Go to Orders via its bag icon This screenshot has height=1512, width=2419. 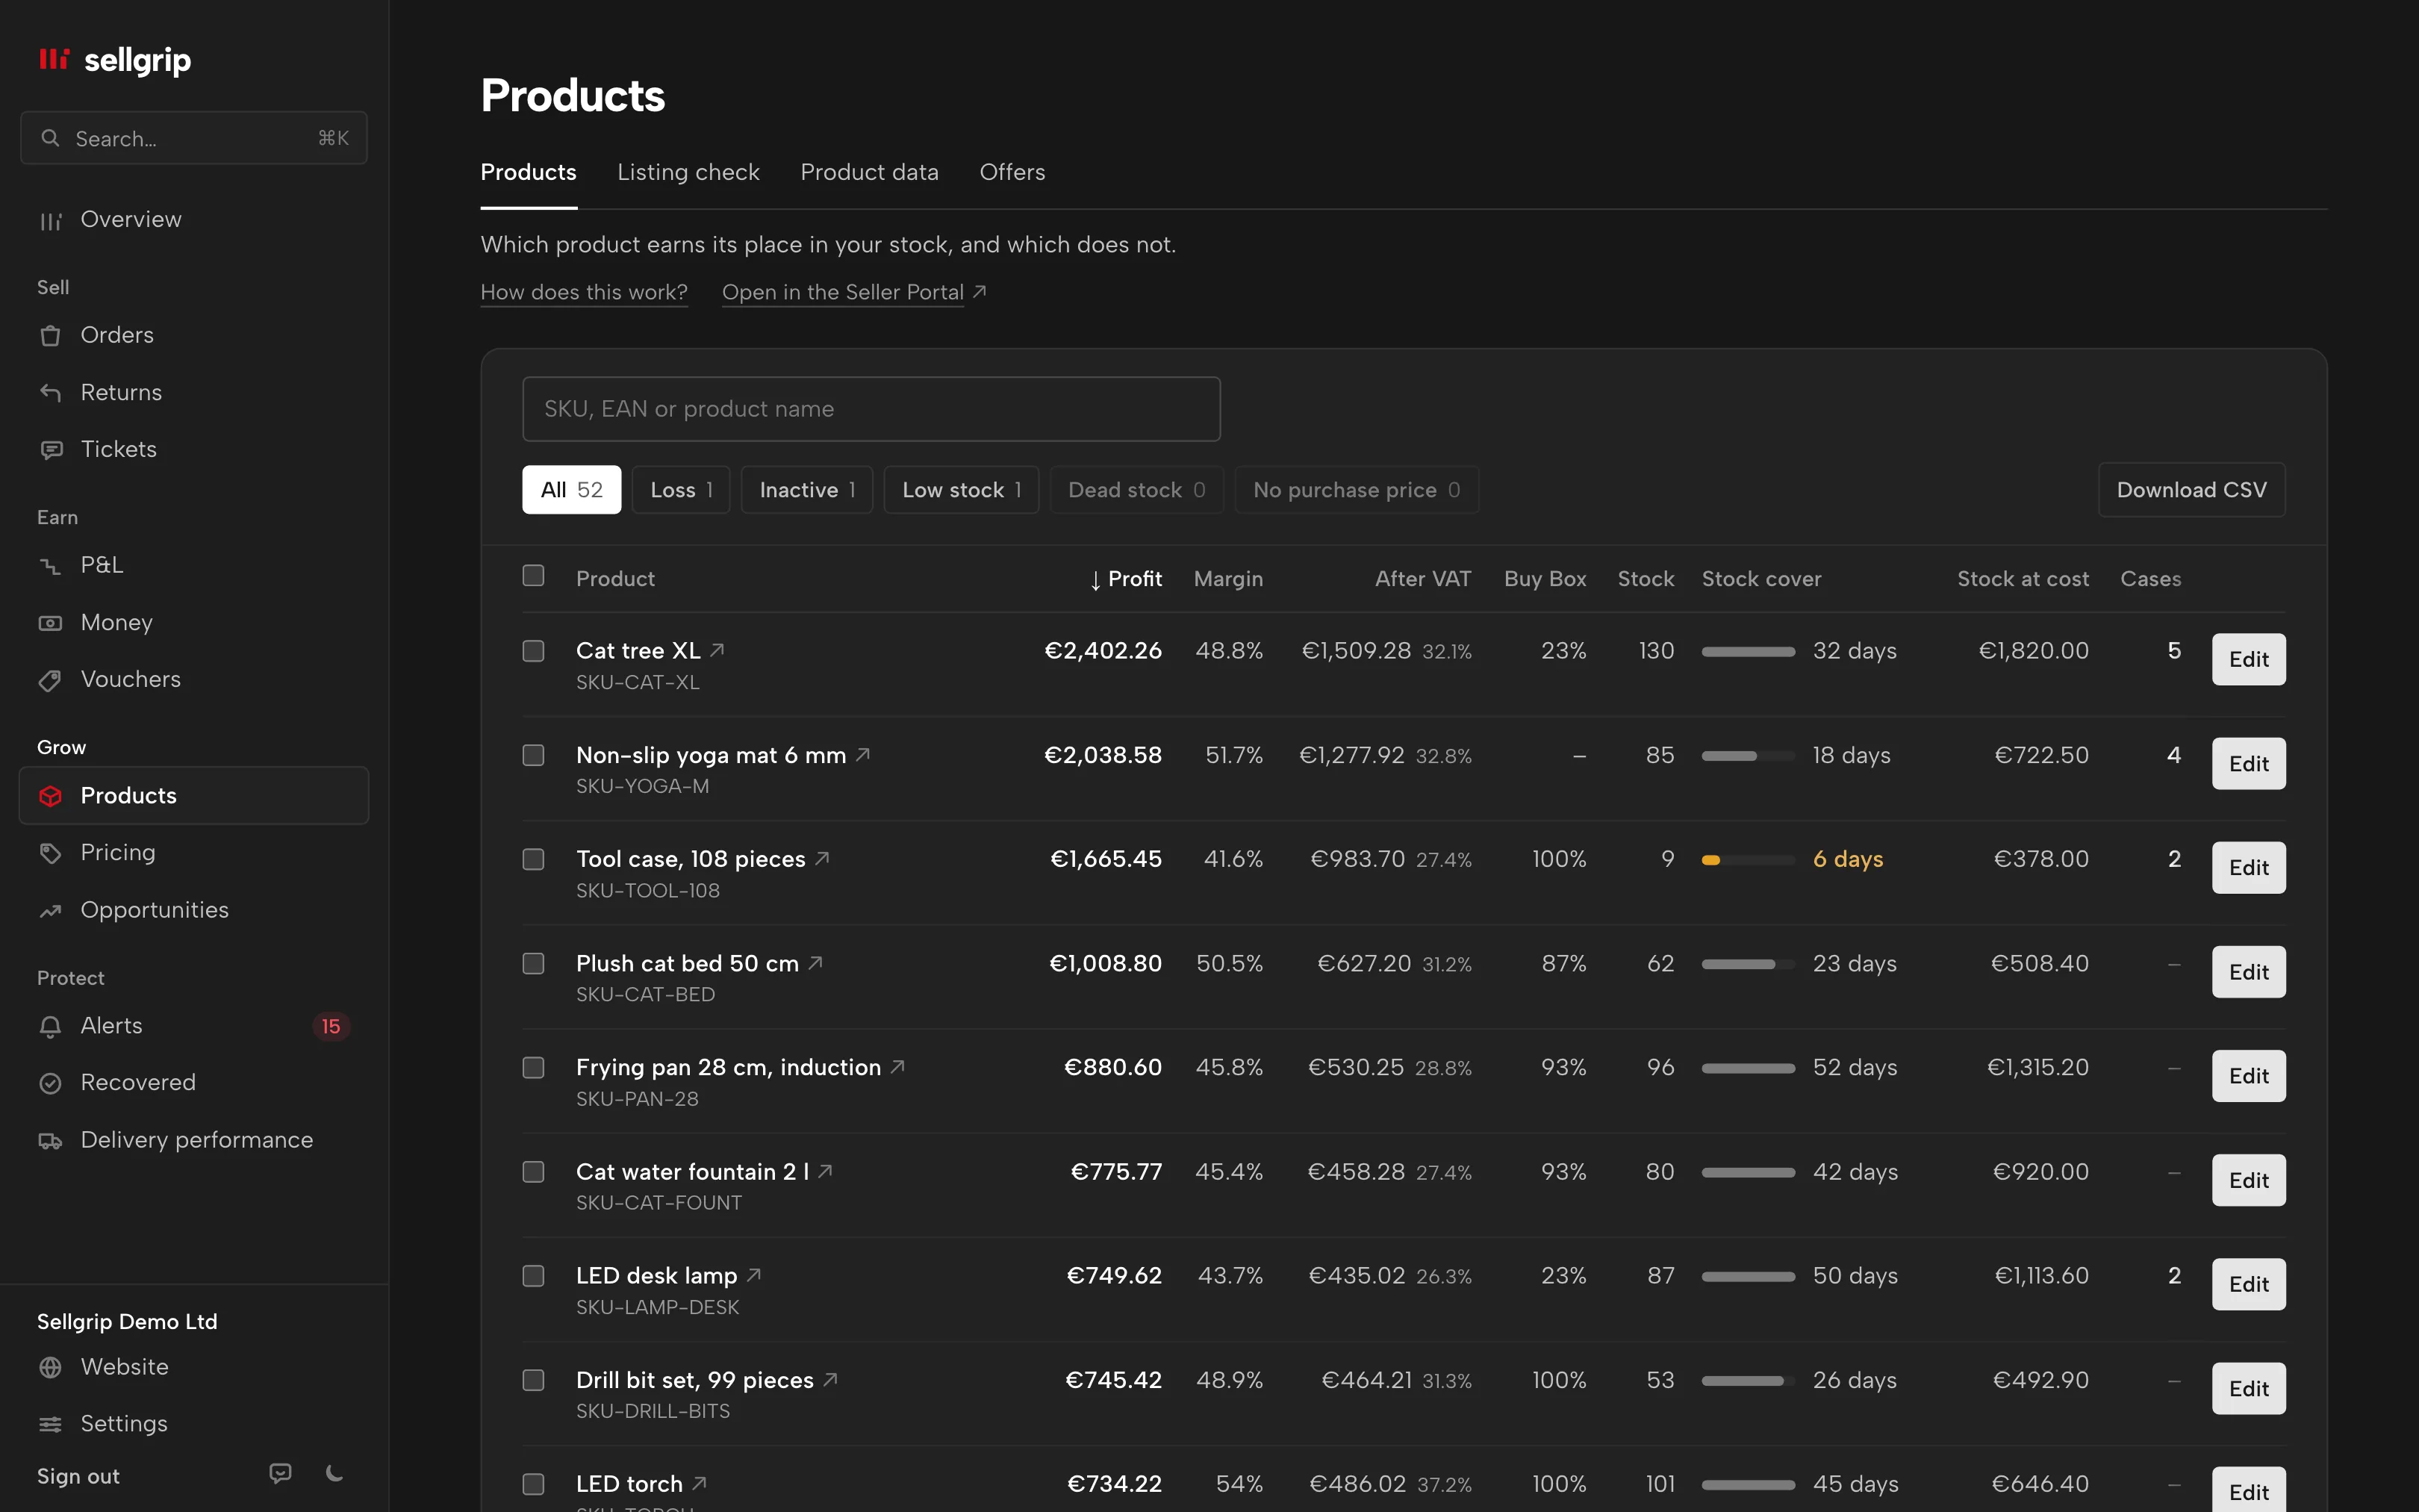point(50,336)
